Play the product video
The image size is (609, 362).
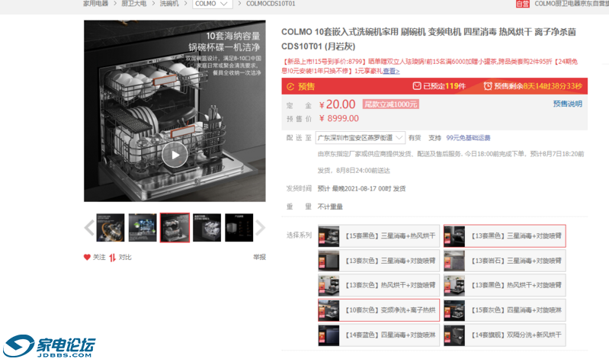point(175,155)
